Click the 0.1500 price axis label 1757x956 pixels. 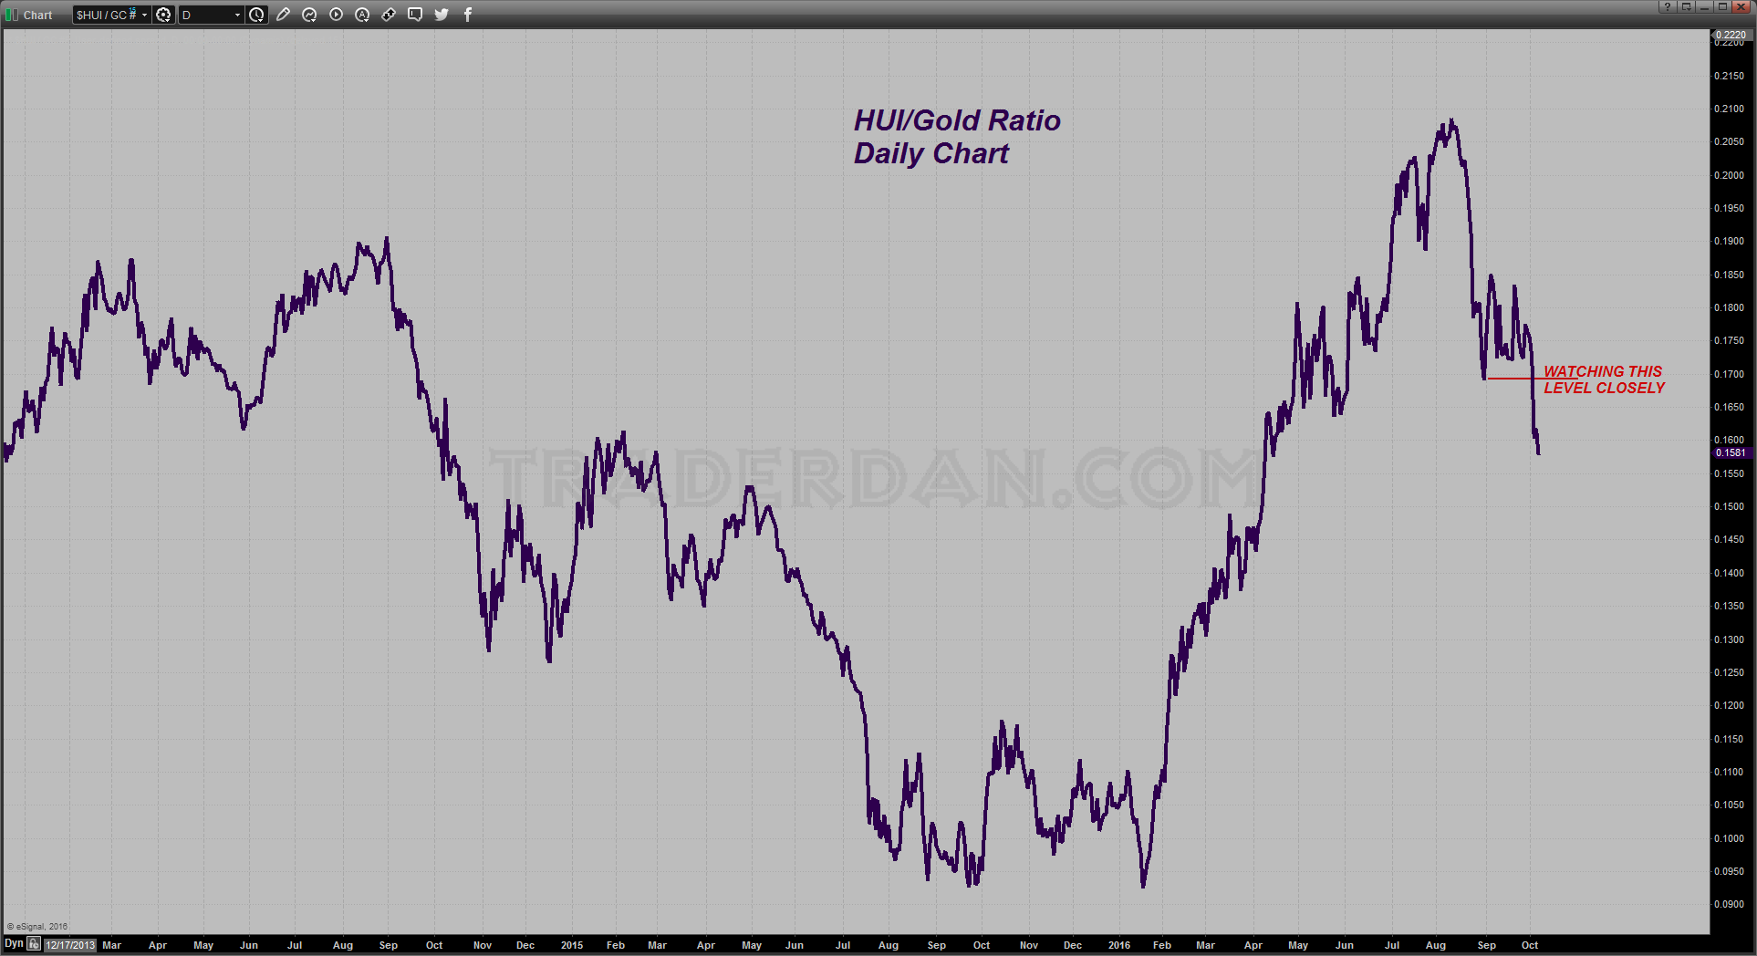click(1729, 506)
